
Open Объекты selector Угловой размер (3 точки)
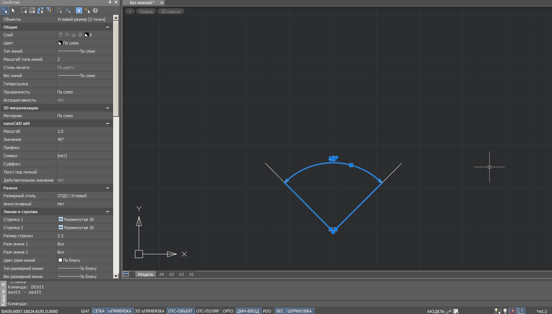click(84, 19)
